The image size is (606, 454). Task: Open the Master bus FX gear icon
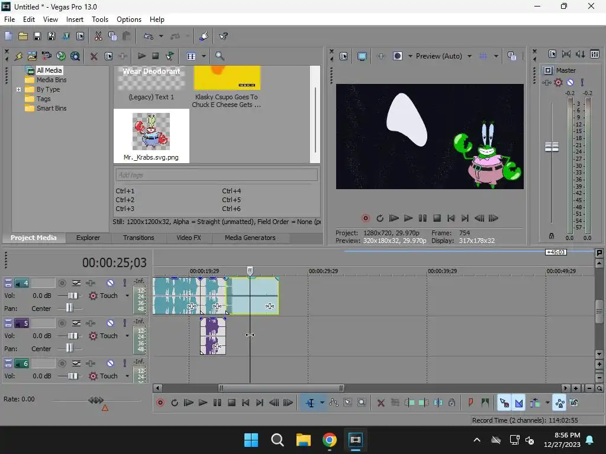click(558, 82)
